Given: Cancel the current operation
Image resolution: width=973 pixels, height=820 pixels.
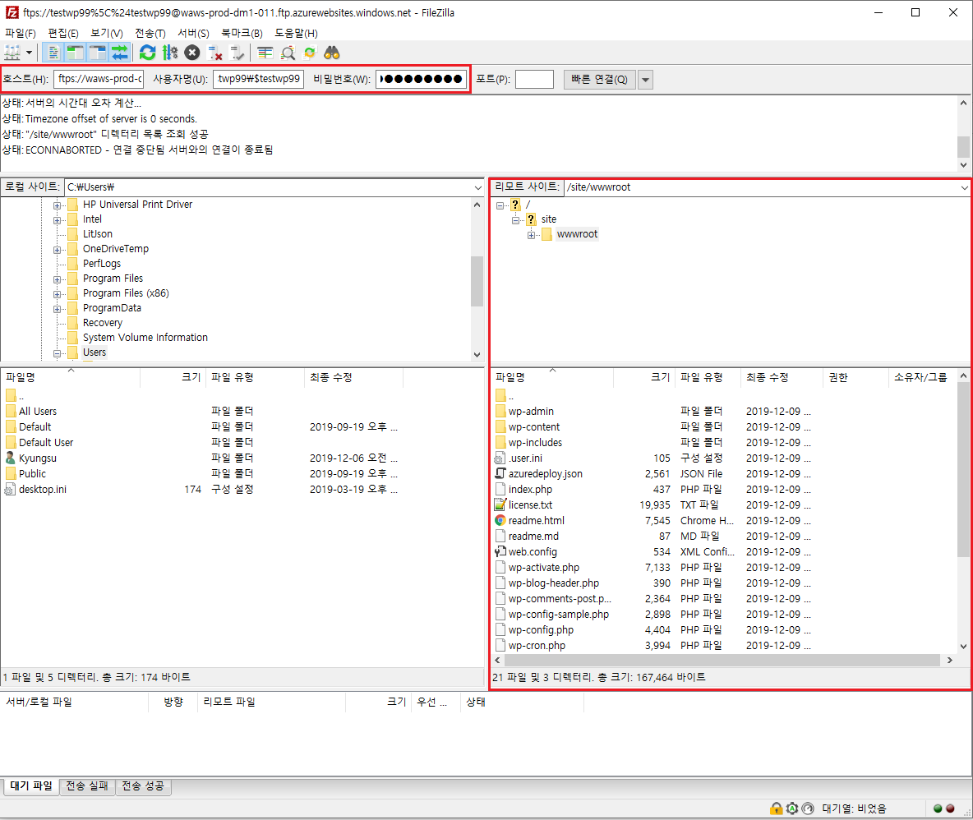Looking at the screenshot, I should click(192, 53).
